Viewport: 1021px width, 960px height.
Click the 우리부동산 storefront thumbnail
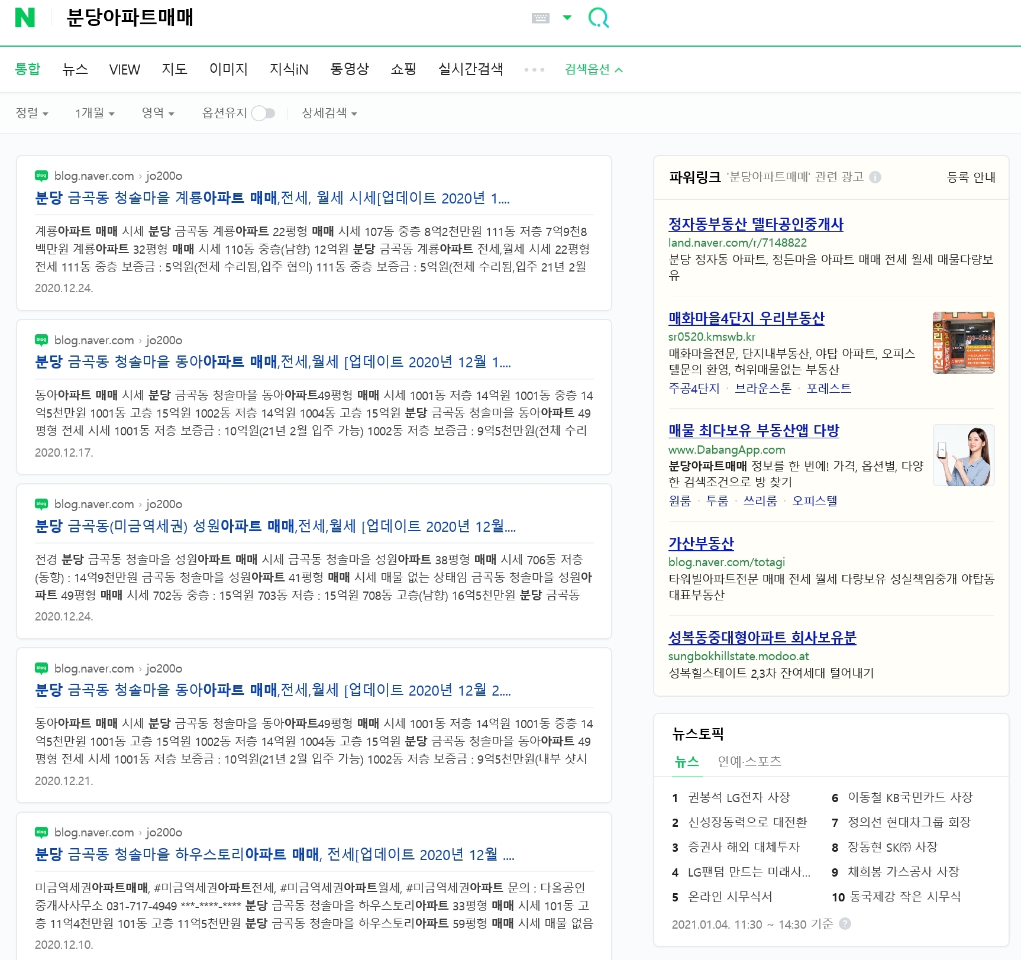963,342
